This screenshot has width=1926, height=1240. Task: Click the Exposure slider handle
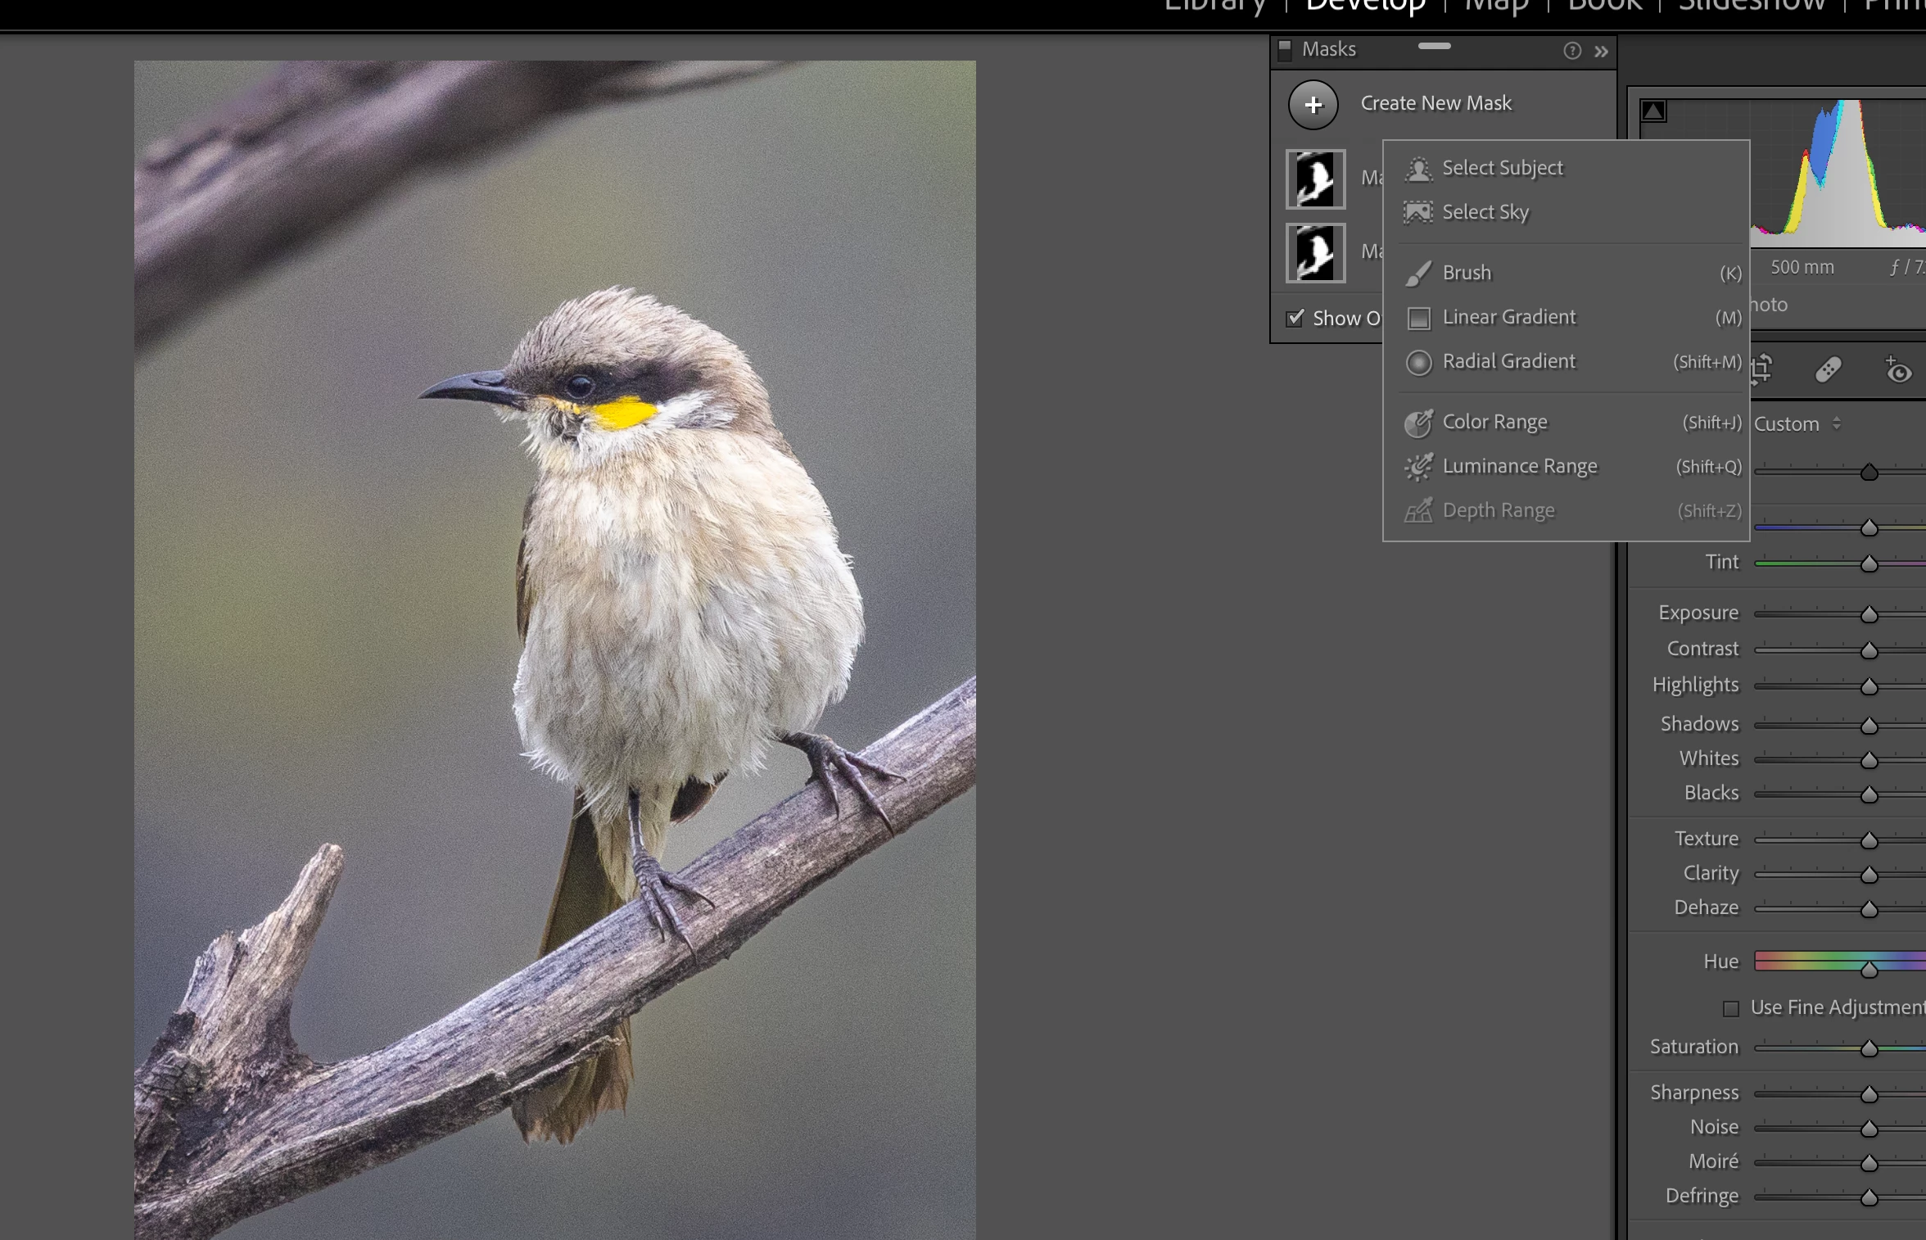coord(1869,614)
